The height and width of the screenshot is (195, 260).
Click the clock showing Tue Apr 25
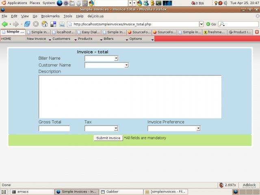(245, 3)
